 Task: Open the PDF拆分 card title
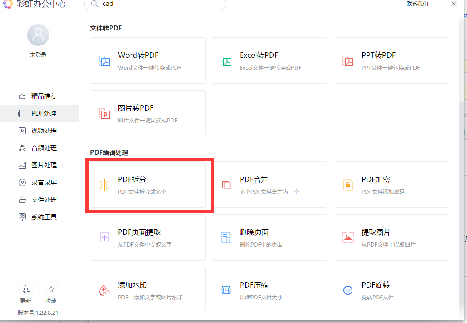(x=132, y=179)
